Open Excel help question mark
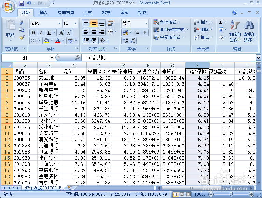Screen dimensions: 262x198 [x=235, y=12]
